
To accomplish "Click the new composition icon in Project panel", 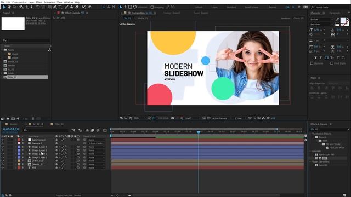I will [x=13, y=119].
